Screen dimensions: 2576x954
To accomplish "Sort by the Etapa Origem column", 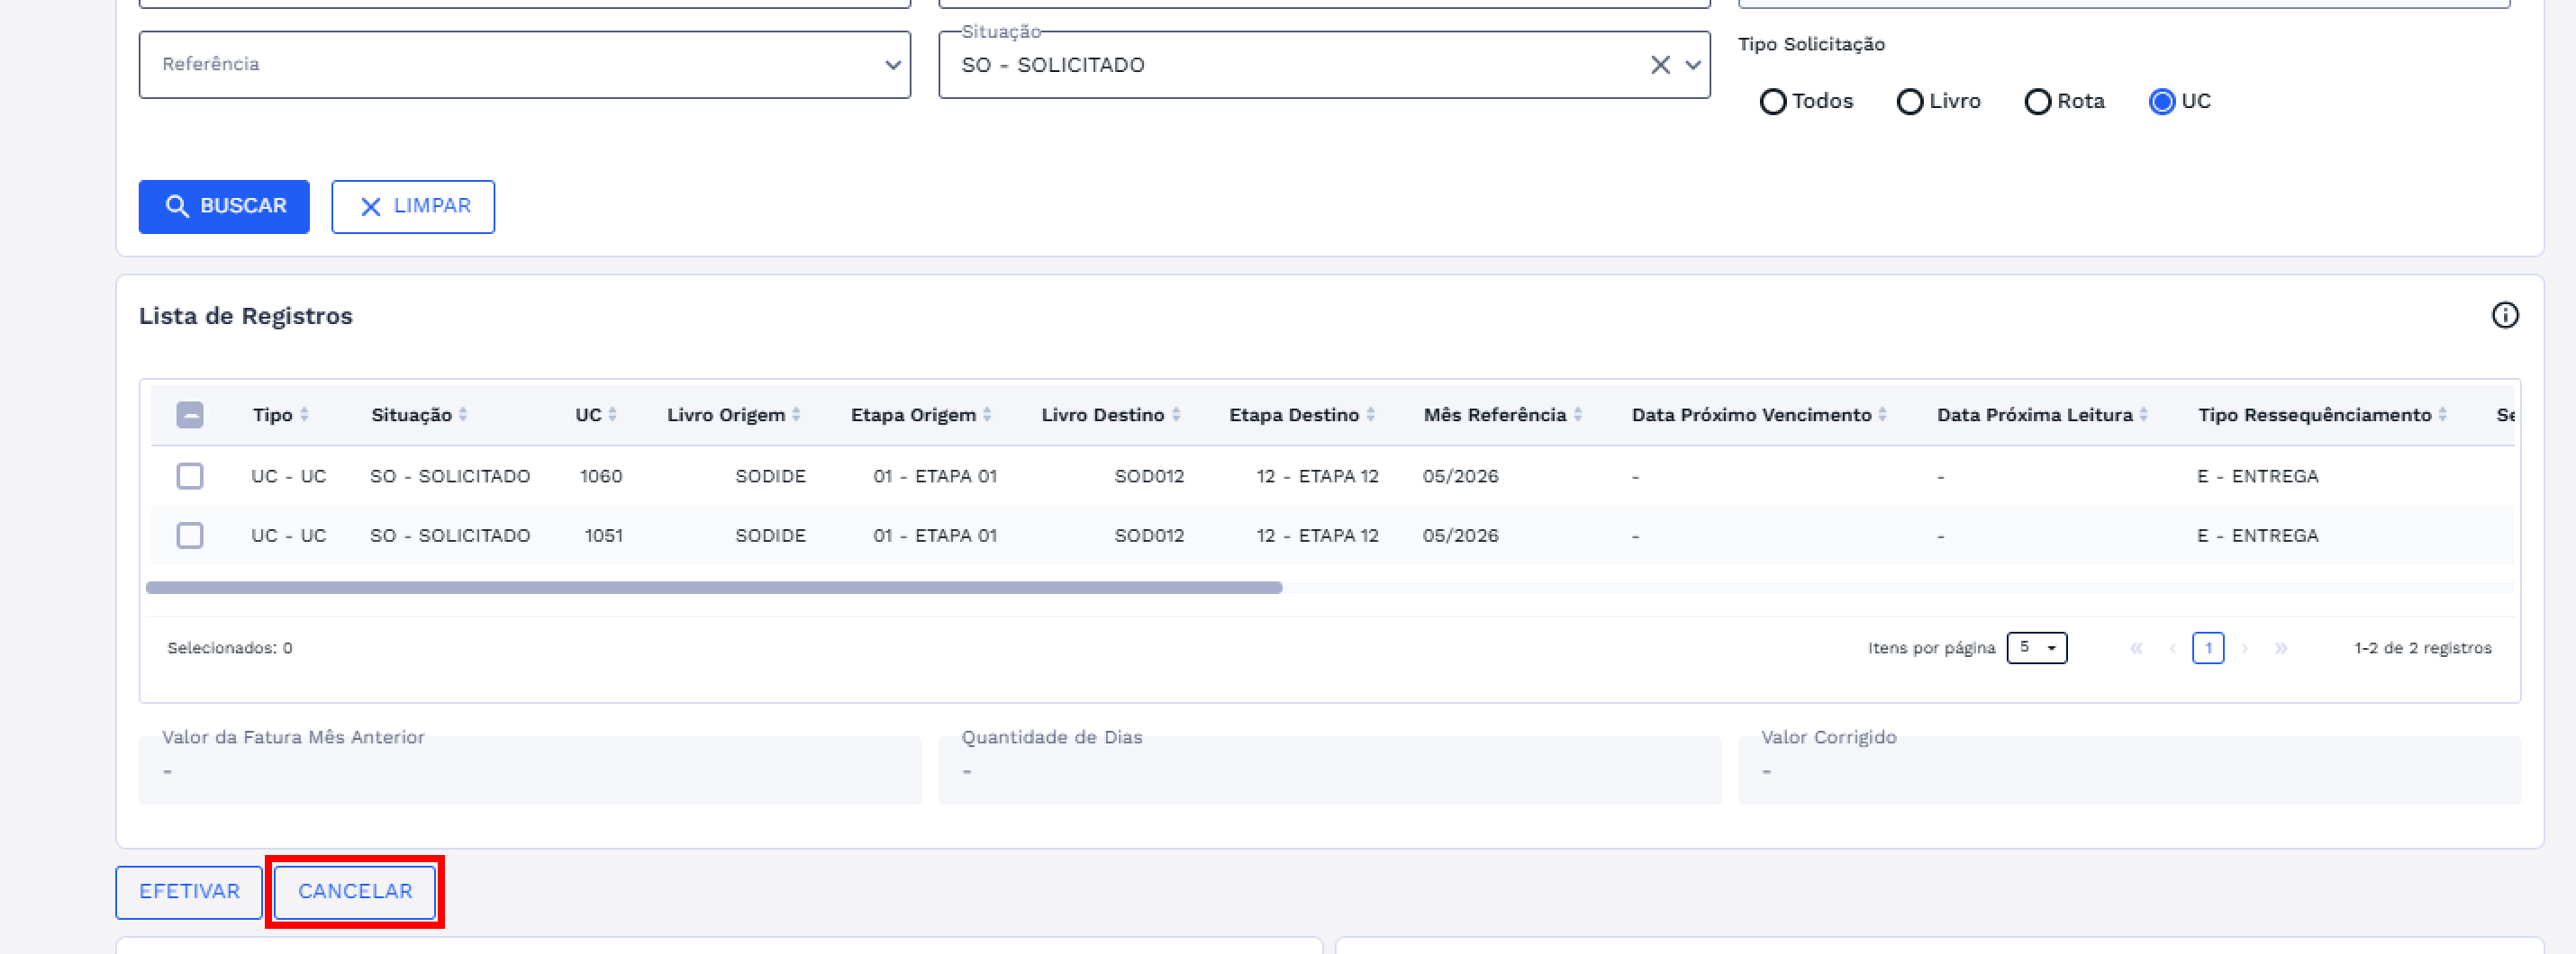I will [x=921, y=415].
